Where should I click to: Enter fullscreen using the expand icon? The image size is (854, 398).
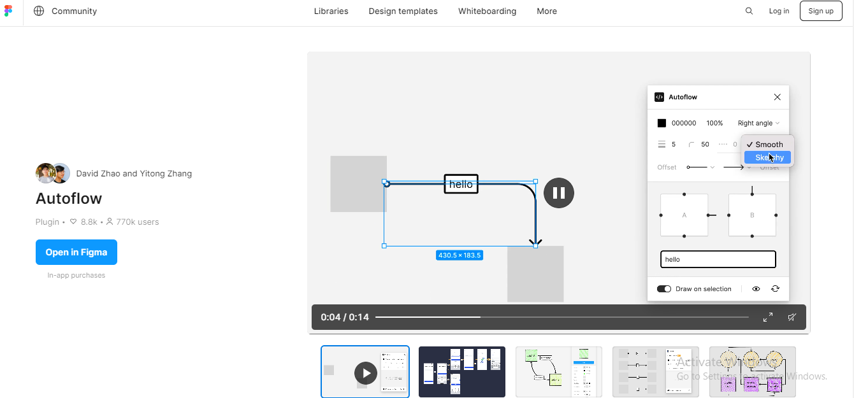pyautogui.click(x=768, y=317)
